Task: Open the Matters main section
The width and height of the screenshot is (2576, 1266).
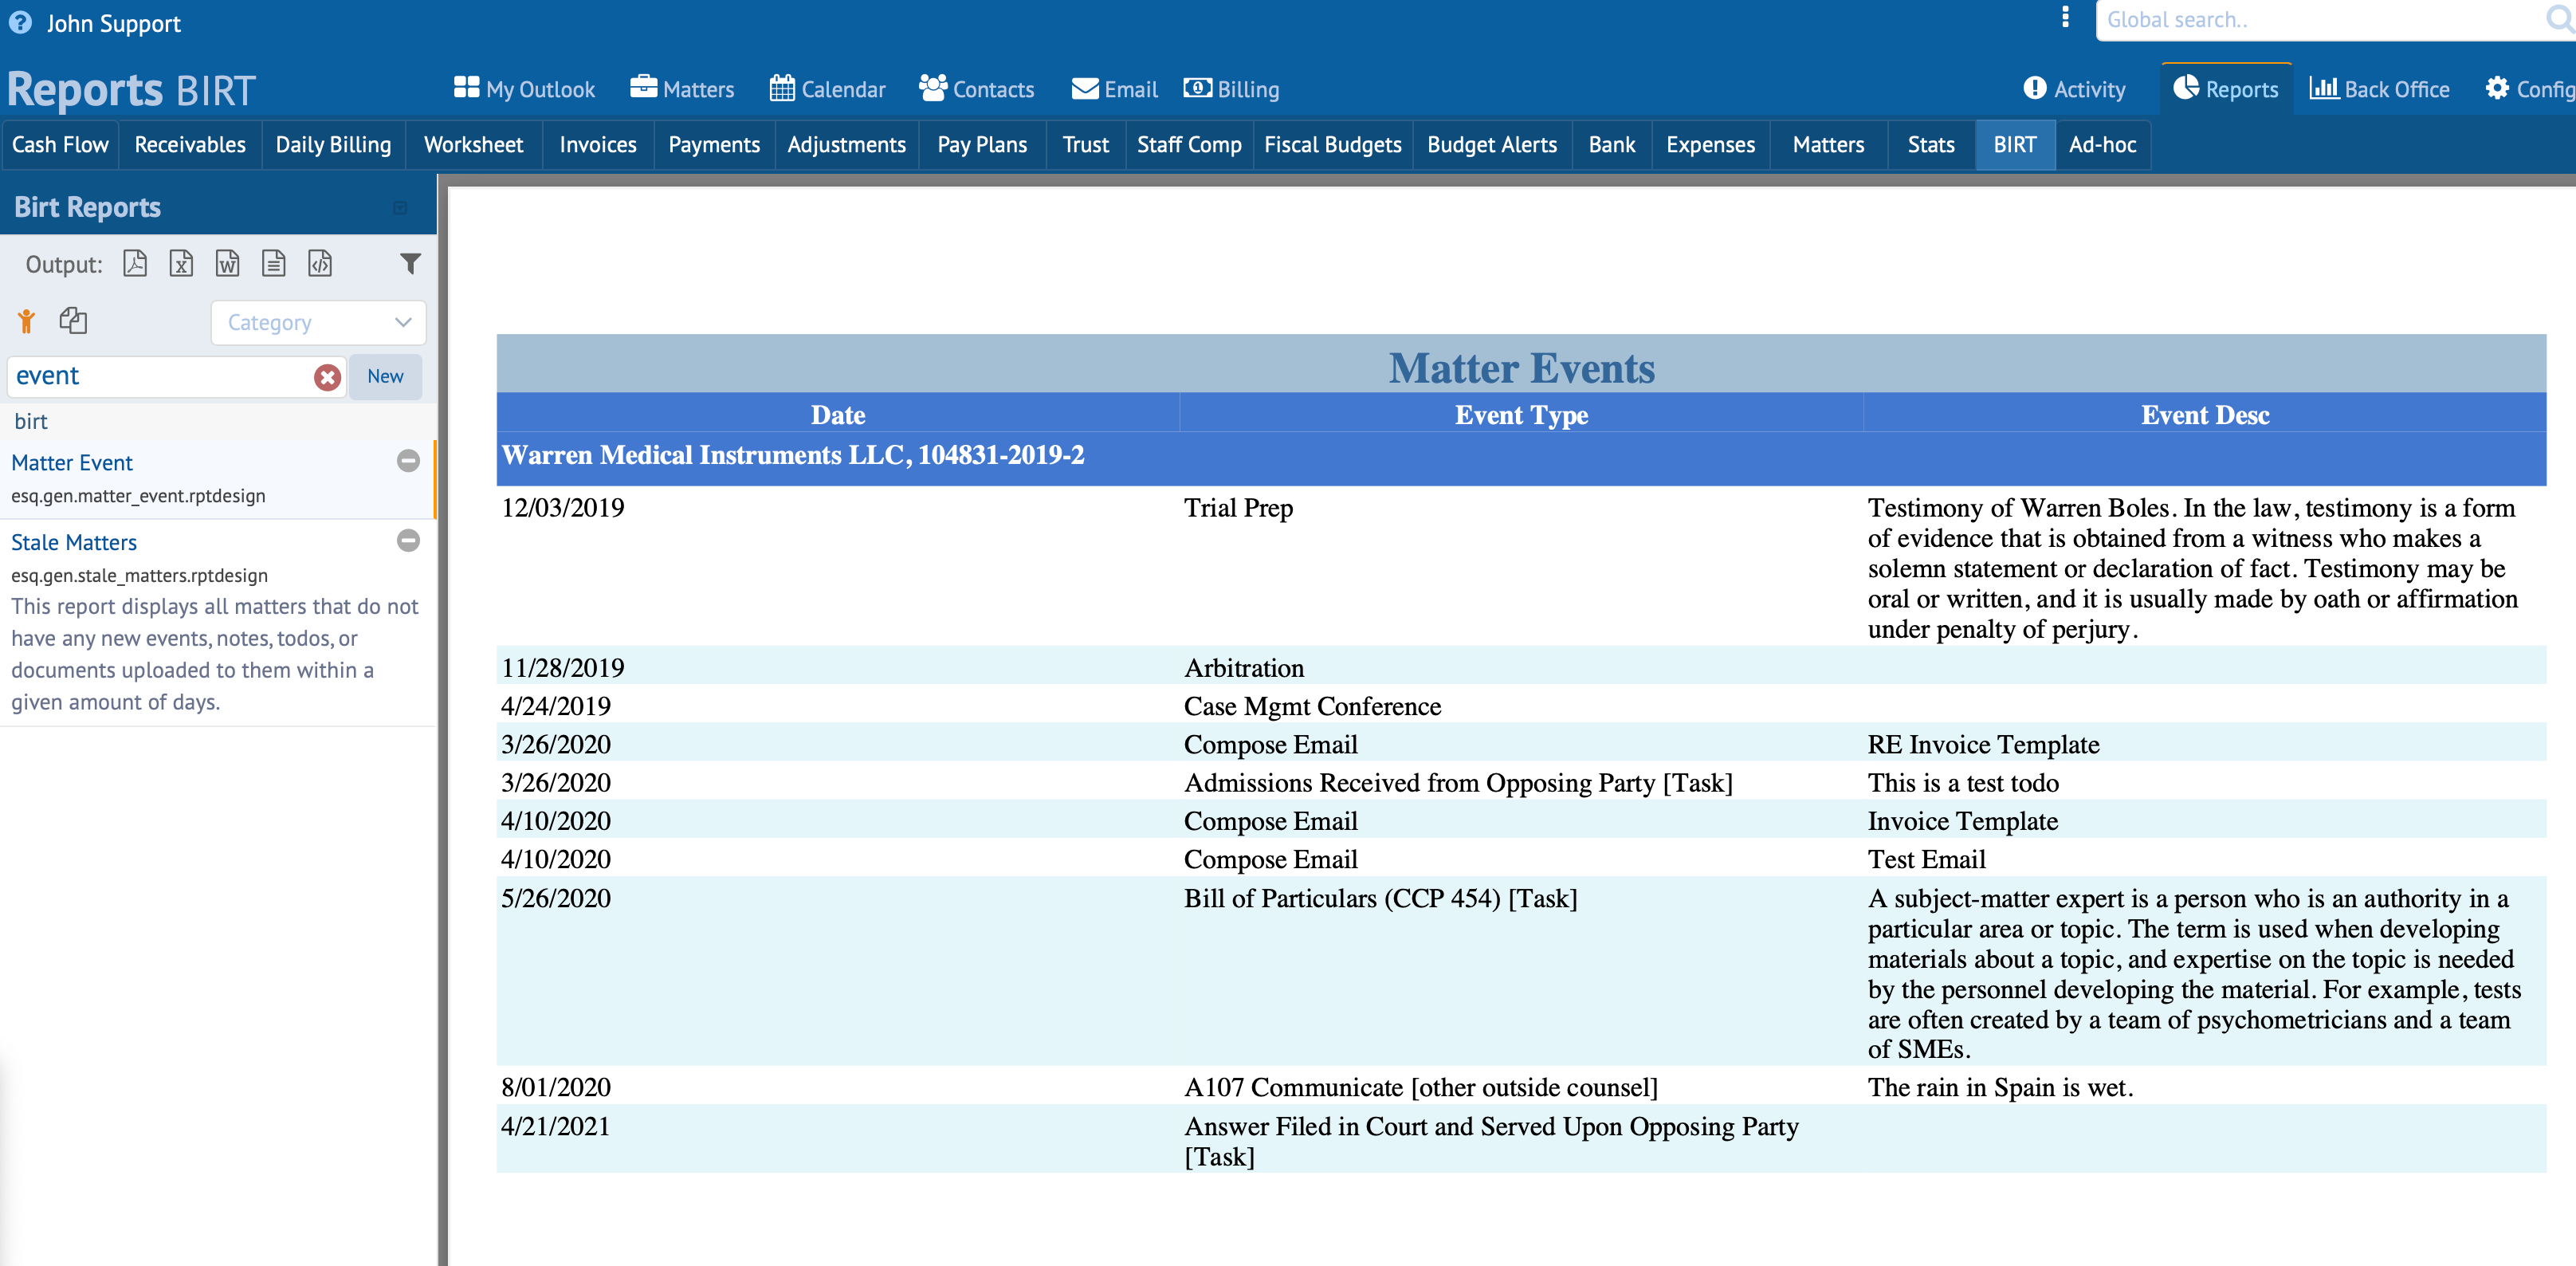Action: [682, 89]
